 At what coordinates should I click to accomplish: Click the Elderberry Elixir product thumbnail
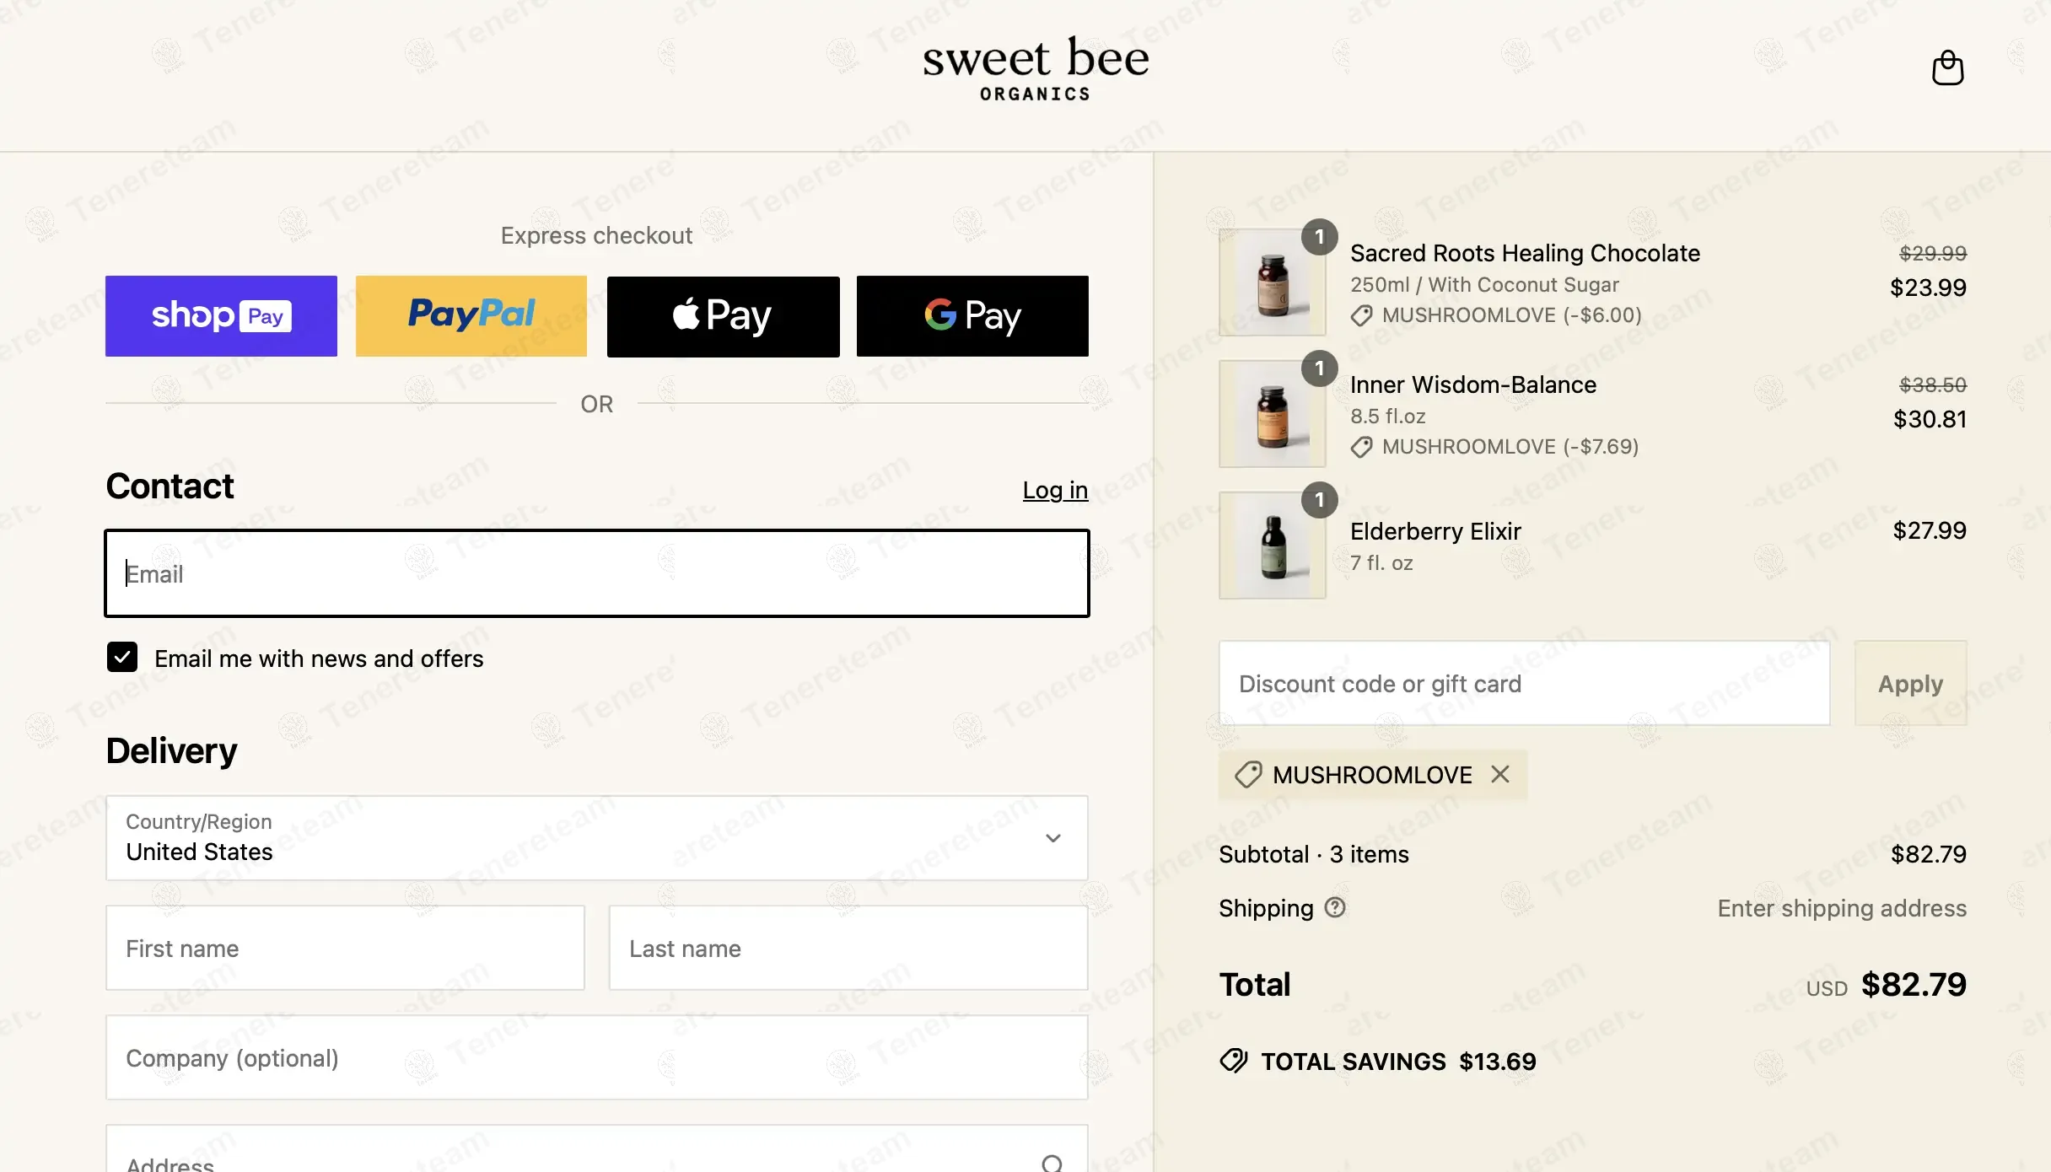(1272, 546)
